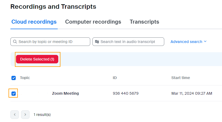Expand the Advanced search chevron
222x122 pixels.
205,42
